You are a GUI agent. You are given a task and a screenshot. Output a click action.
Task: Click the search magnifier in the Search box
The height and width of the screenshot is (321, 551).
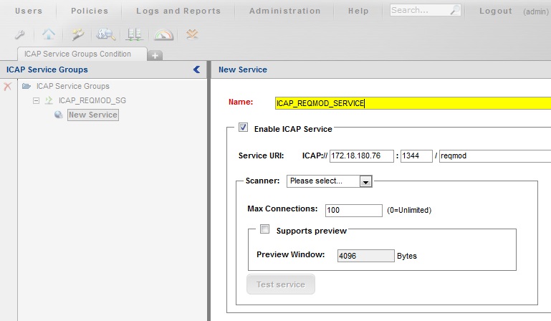[x=455, y=11]
